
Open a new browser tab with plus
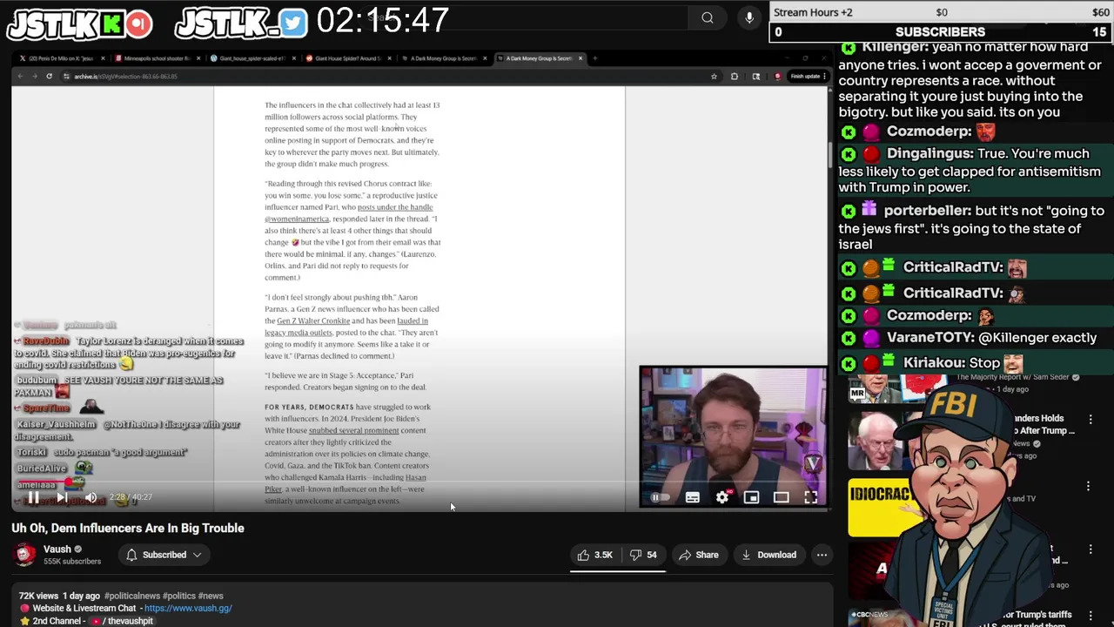point(594,58)
